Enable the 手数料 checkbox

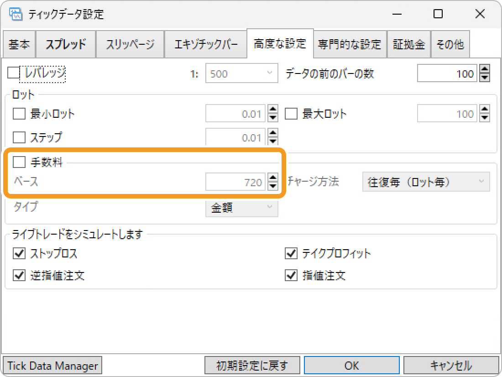[x=19, y=162]
